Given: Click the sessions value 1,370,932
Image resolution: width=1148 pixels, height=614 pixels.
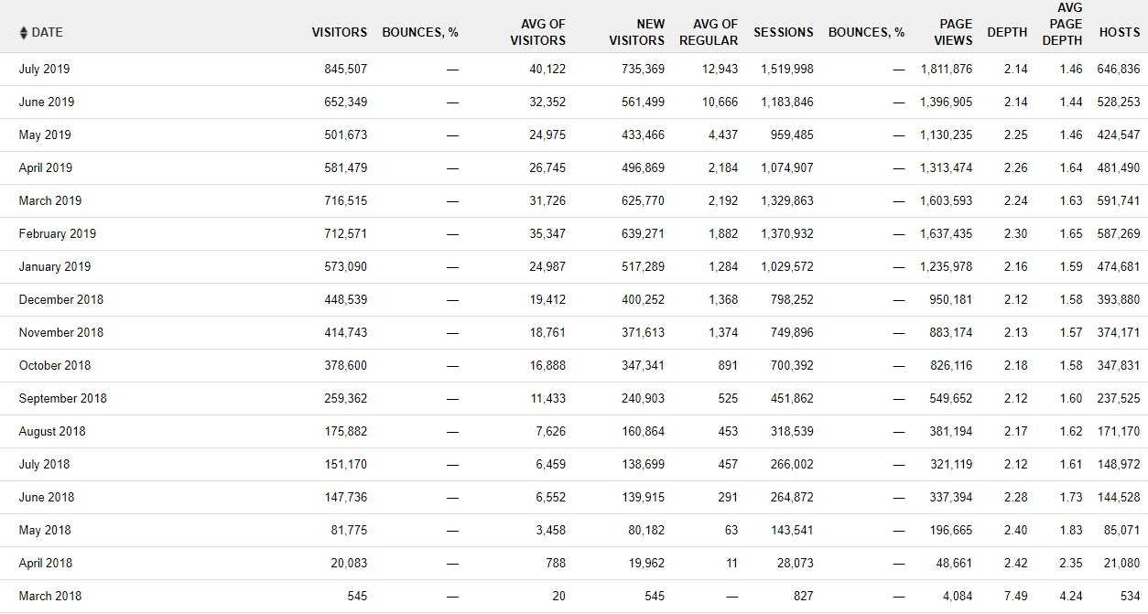Looking at the screenshot, I should point(786,234).
